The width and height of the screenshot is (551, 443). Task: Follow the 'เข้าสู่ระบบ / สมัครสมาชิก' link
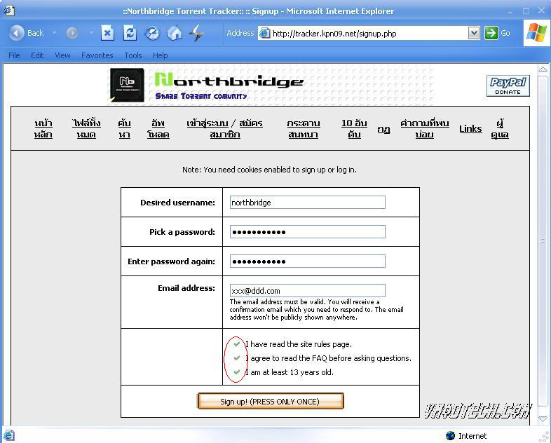pyautogui.click(x=224, y=128)
